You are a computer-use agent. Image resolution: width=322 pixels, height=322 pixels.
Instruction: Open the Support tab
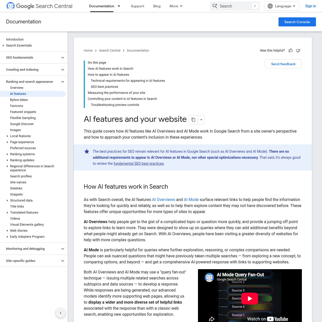click(137, 6)
